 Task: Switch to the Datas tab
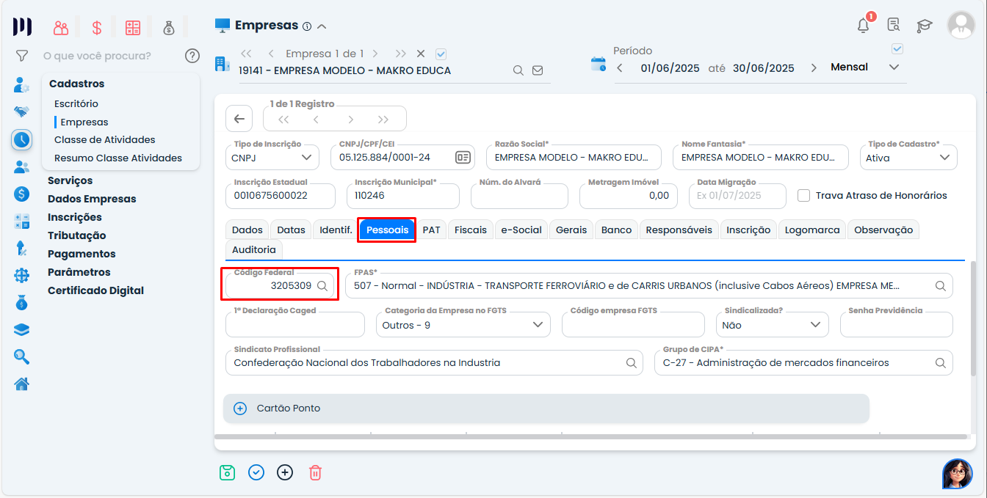click(x=291, y=230)
